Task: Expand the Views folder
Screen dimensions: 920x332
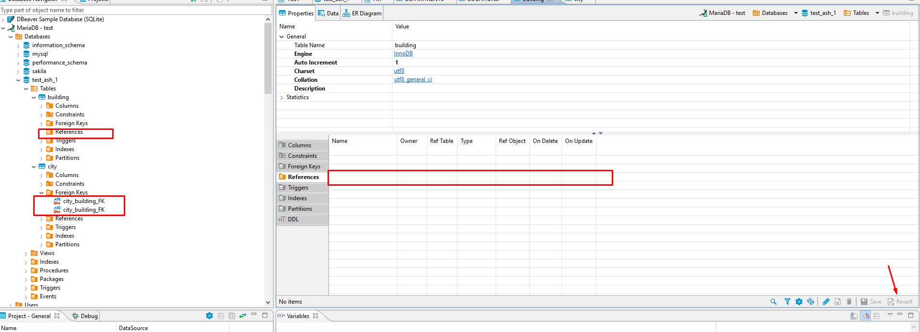Action: [26, 254]
